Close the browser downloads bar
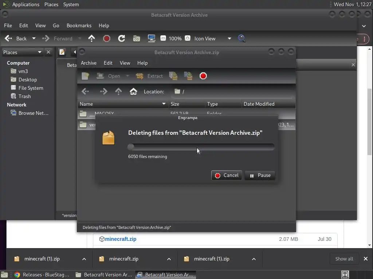The width and height of the screenshot is (373, 279). (x=366, y=259)
